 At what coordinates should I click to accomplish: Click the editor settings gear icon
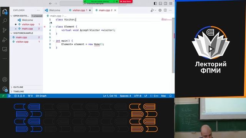(160, 10)
